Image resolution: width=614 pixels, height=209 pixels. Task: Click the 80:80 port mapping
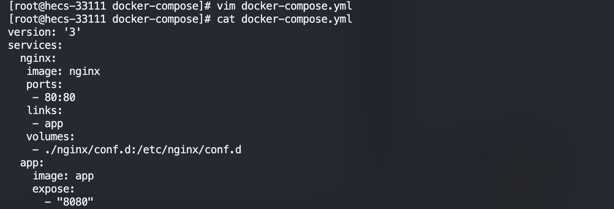pyautogui.click(x=60, y=98)
